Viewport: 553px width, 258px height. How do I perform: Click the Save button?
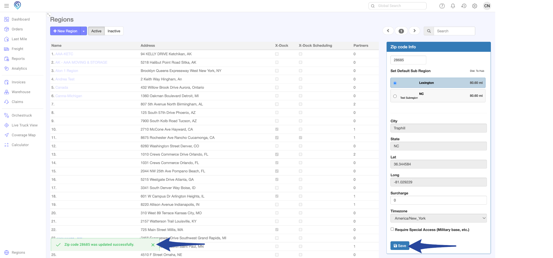tap(400, 246)
